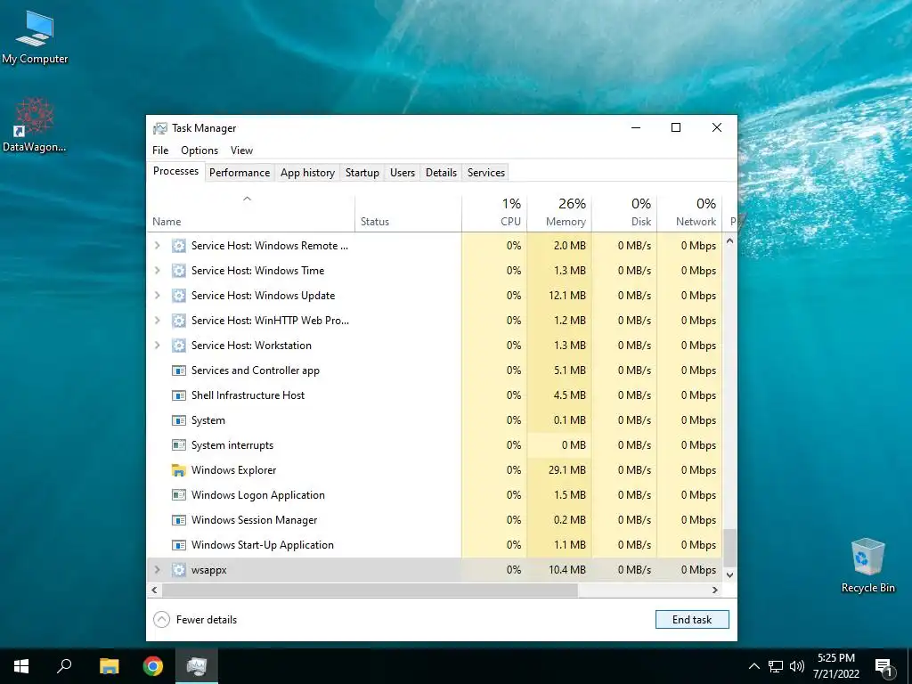This screenshot has height=684, width=912.
Task: Click the Windows Start-Up Application icon
Action: click(178, 545)
